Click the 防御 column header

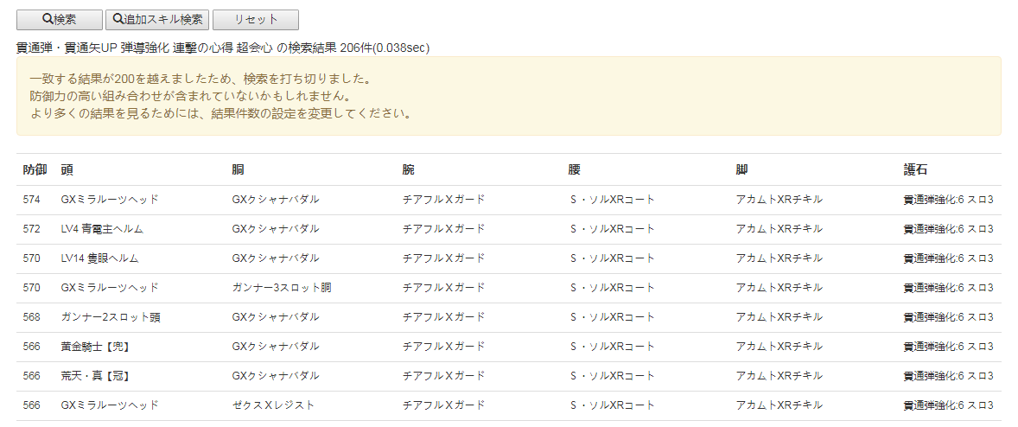(35, 170)
